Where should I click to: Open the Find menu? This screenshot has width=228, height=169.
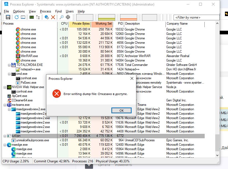coord(58,11)
